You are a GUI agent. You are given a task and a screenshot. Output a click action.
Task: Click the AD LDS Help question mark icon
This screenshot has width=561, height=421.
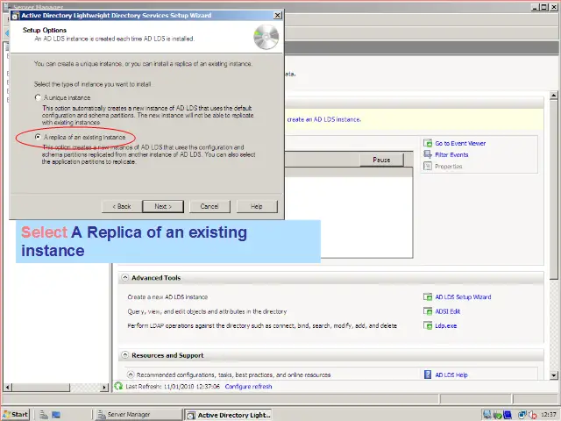428,375
